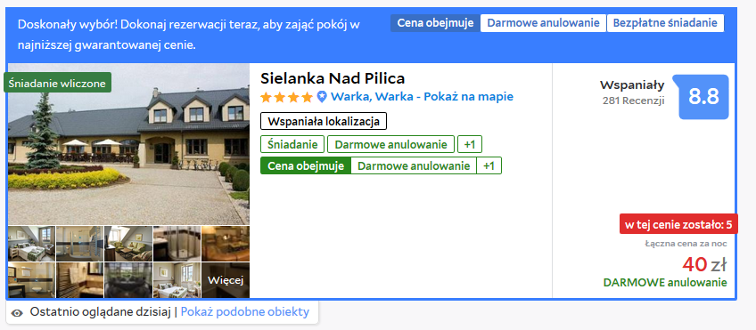Open the 'Sielanka Nad Pilica' hotel title
This screenshot has height=330, width=756.
333,78
